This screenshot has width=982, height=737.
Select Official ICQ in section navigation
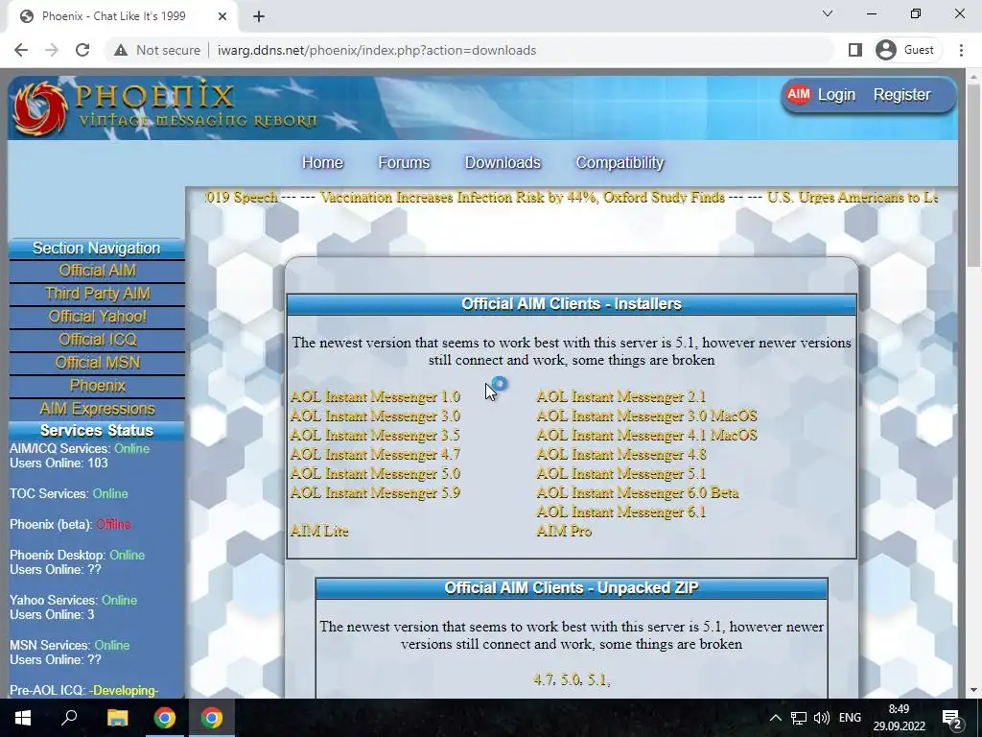click(x=97, y=340)
